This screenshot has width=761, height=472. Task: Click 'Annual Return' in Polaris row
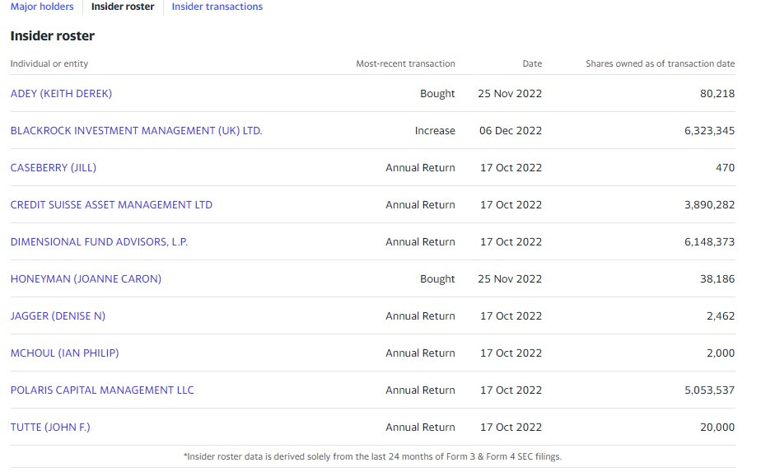tap(420, 390)
